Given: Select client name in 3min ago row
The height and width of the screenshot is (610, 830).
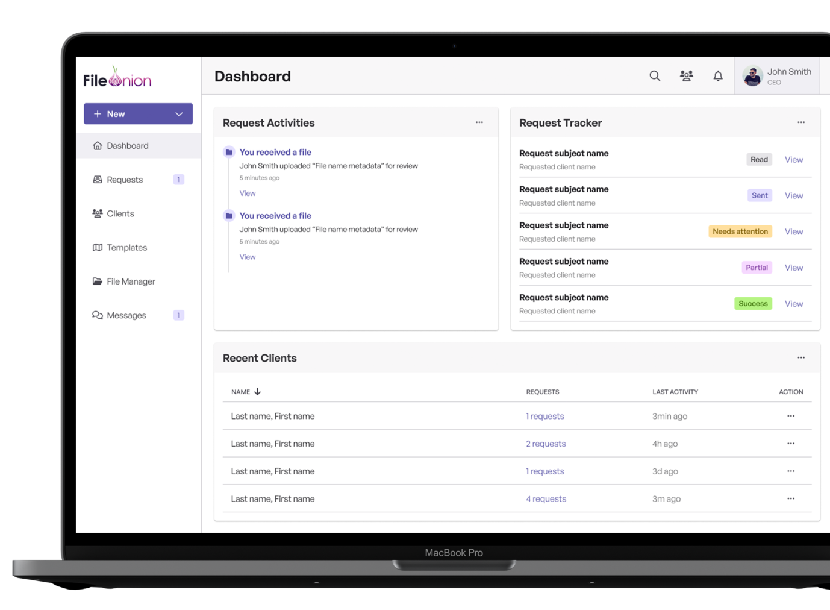Looking at the screenshot, I should click(273, 417).
